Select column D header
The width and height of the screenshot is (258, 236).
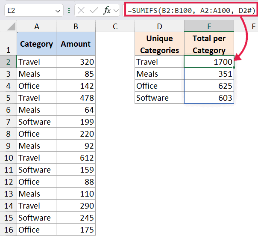click(159, 27)
